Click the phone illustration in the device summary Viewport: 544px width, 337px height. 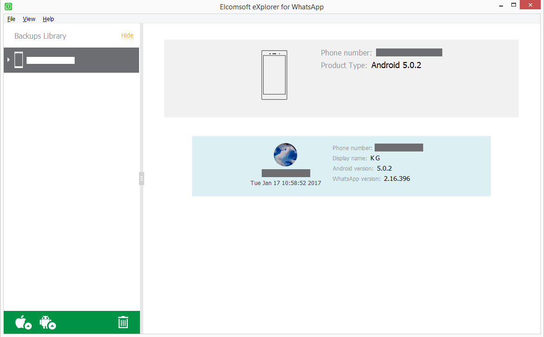click(x=274, y=75)
